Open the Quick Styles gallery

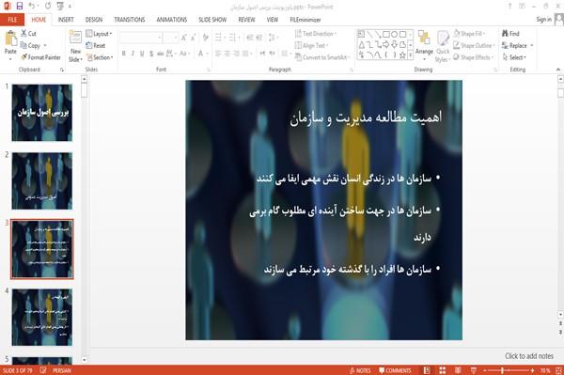pyautogui.click(x=443, y=46)
